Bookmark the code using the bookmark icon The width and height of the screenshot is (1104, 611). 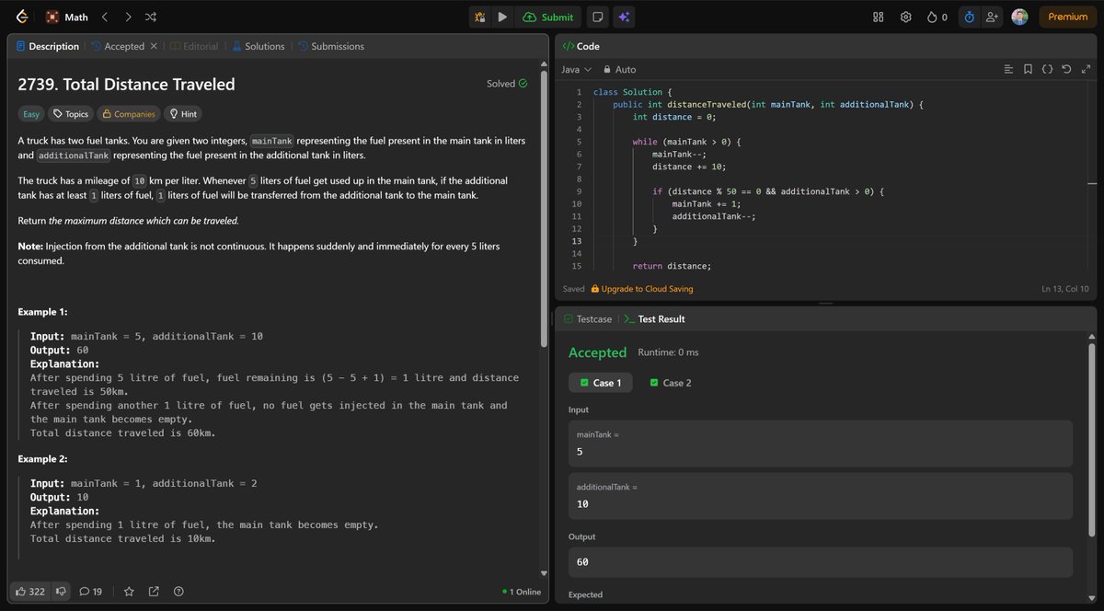point(1028,69)
